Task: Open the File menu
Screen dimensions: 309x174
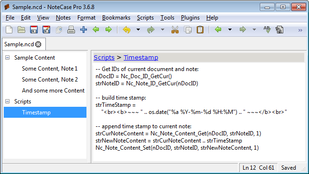Action: pos(10,18)
